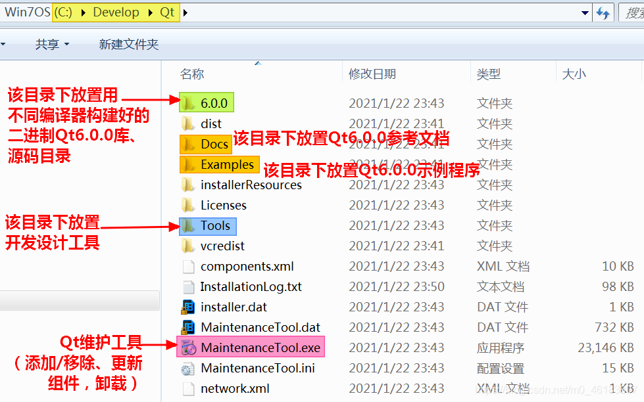Select the vcredist folder name
The width and height of the screenshot is (644, 402).
(222, 246)
